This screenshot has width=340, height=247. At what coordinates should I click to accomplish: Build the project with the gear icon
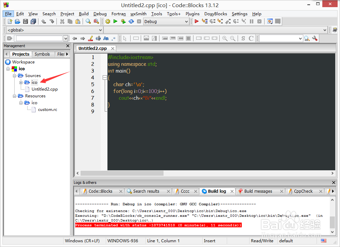pos(108,21)
